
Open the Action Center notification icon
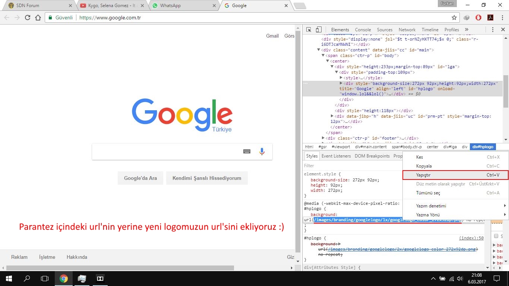(496, 278)
